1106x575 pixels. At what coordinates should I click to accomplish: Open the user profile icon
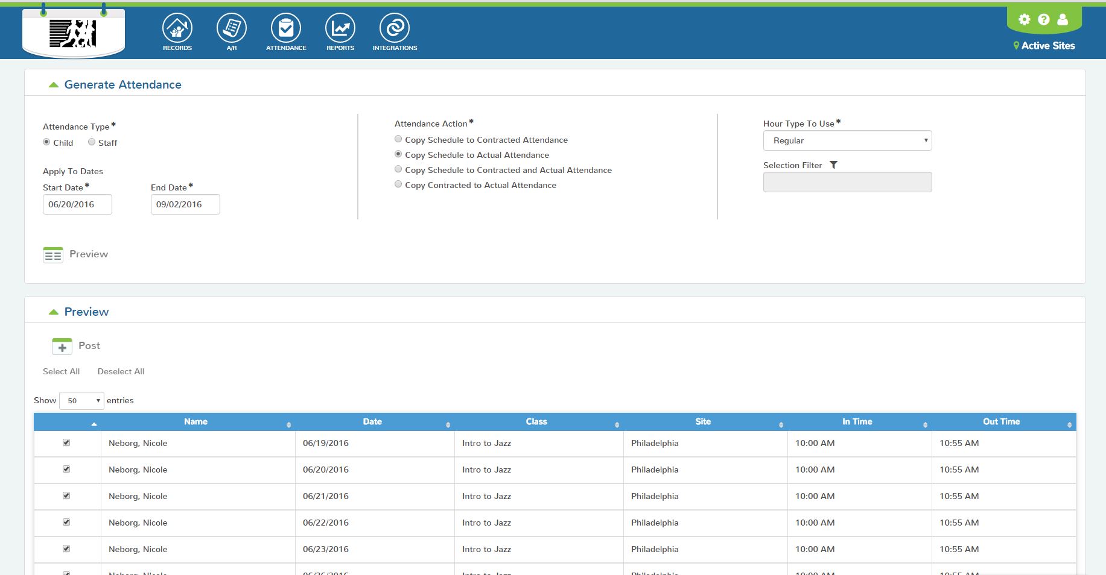(1063, 19)
